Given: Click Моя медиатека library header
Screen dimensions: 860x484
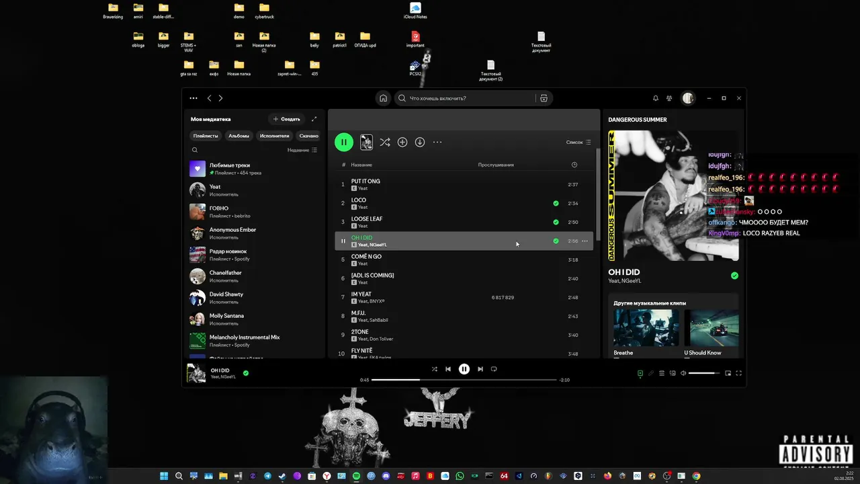Looking at the screenshot, I should pos(210,119).
